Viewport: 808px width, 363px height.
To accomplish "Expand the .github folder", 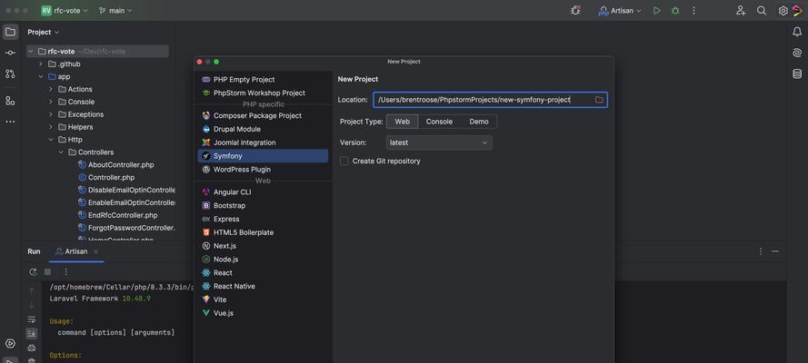I will tap(41, 64).
